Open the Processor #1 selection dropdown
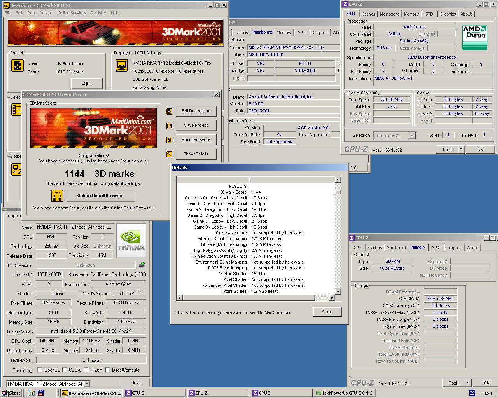 [x=412, y=136]
